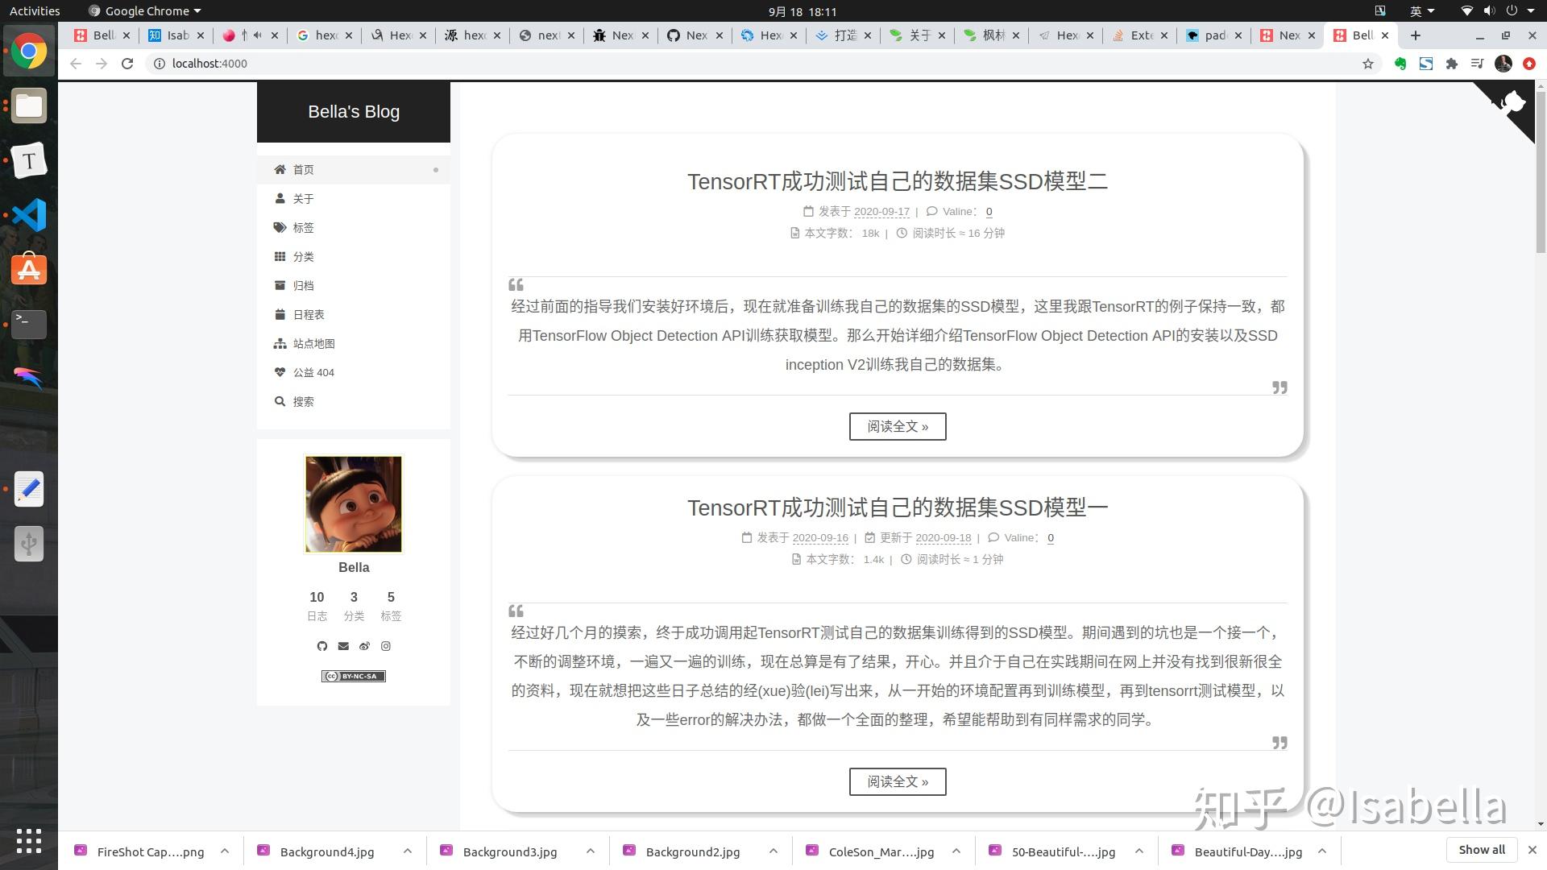Expand the chevron on the Background3.jpg download

(x=591, y=851)
